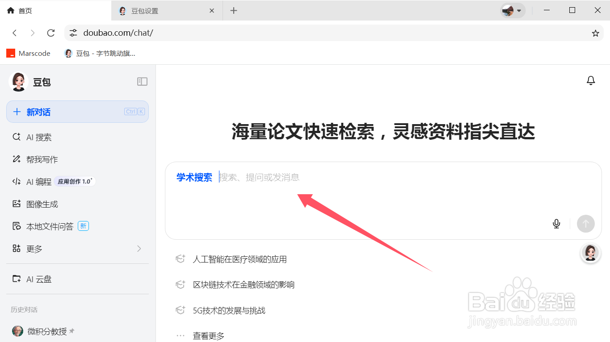The image size is (610, 342).
Task: Select suggestion 人工智能在医疗领域的应用
Action: point(240,259)
